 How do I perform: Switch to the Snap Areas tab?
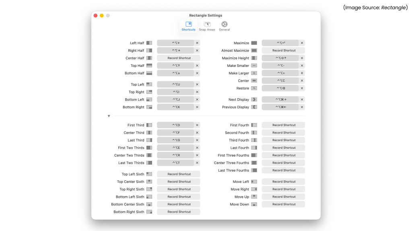click(207, 26)
